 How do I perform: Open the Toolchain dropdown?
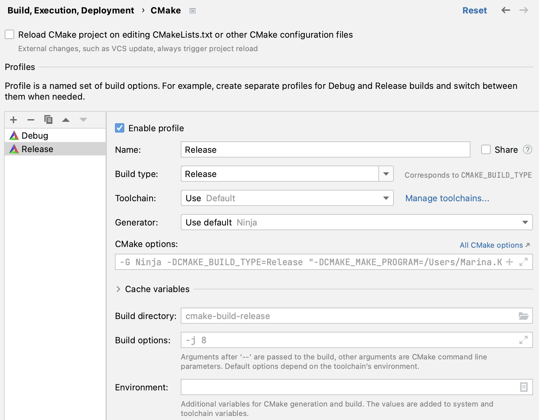point(386,198)
